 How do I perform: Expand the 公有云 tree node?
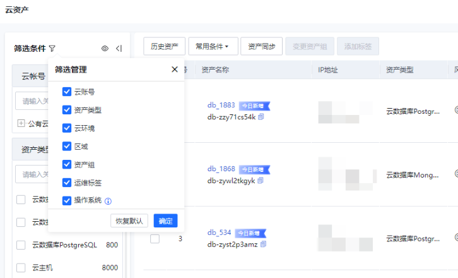(x=21, y=123)
